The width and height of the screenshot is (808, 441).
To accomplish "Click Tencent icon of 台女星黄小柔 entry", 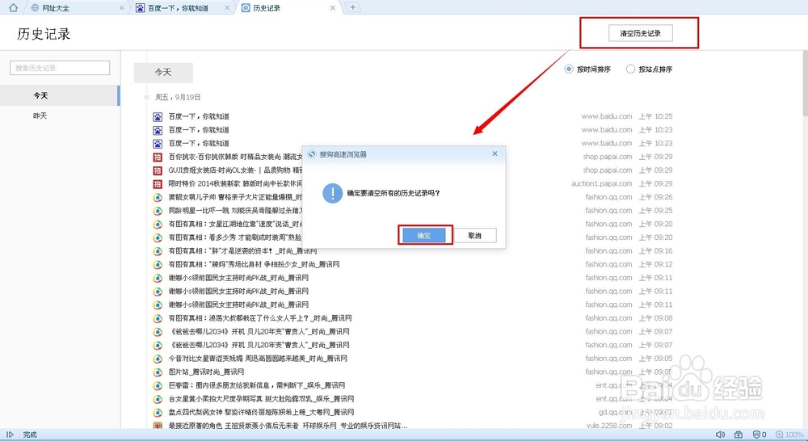I will click(158, 399).
